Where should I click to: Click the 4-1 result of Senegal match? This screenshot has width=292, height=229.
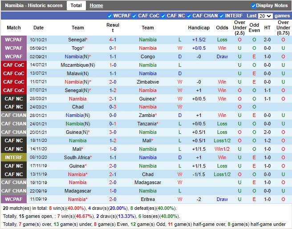[113, 40]
